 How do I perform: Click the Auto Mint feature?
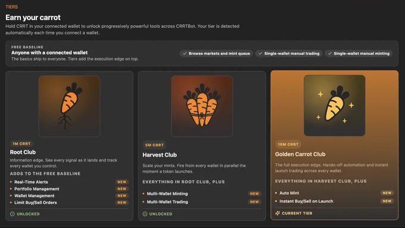pyautogui.click(x=289, y=193)
